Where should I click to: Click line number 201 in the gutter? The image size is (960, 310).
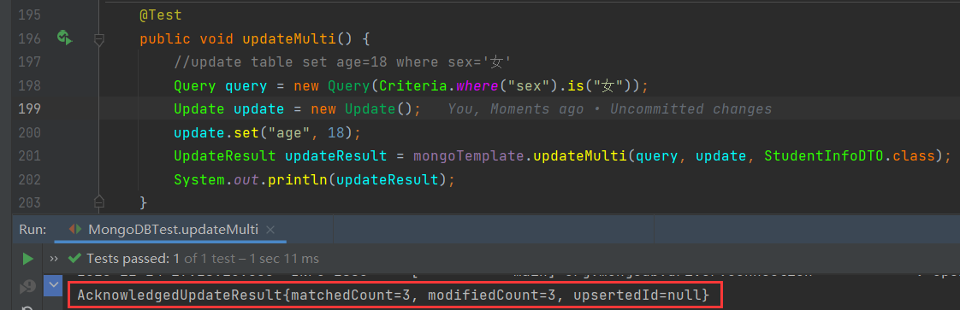(30, 156)
